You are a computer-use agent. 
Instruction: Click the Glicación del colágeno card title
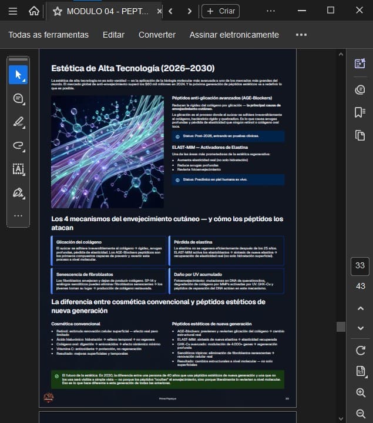tap(79, 242)
